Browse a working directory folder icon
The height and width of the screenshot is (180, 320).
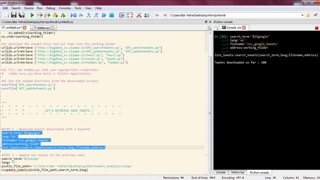pos(308,15)
